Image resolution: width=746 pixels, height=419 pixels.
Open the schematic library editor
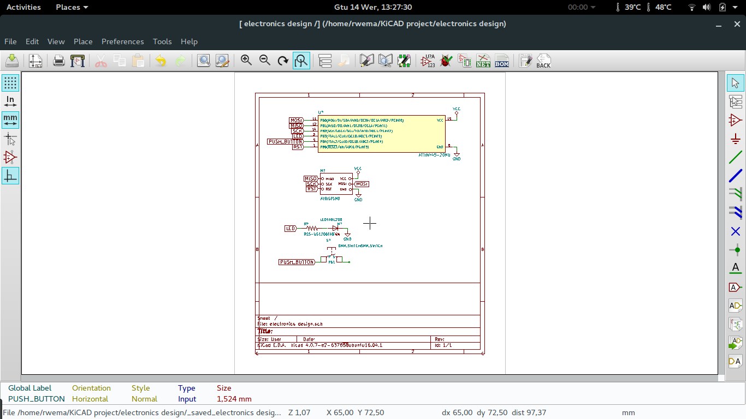[367, 61]
